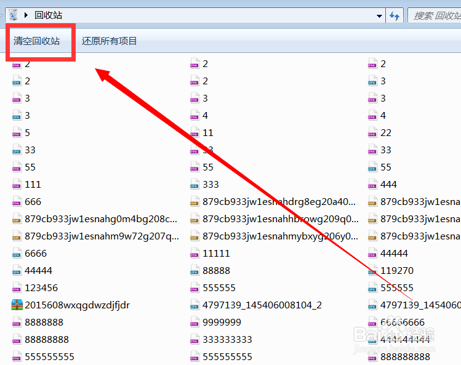Click the JPG icon beside 6666
This screenshot has height=365, width=461.
click(x=17, y=253)
